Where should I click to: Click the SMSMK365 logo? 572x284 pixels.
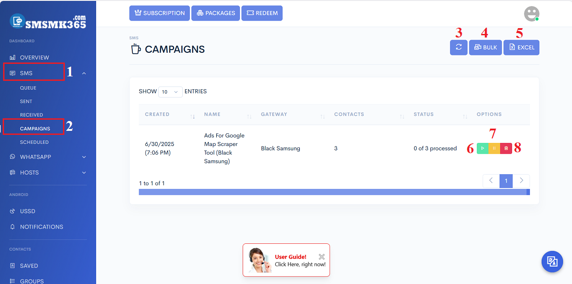pos(48,21)
